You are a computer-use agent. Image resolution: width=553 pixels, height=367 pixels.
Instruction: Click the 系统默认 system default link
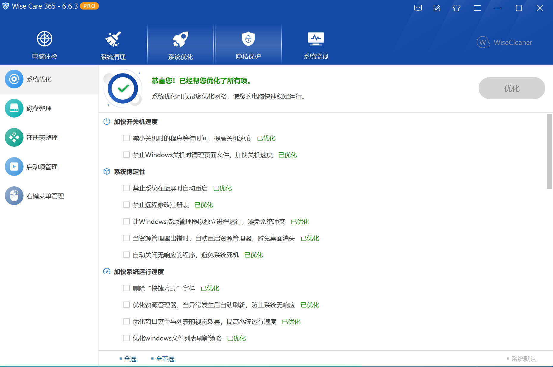[x=524, y=359]
